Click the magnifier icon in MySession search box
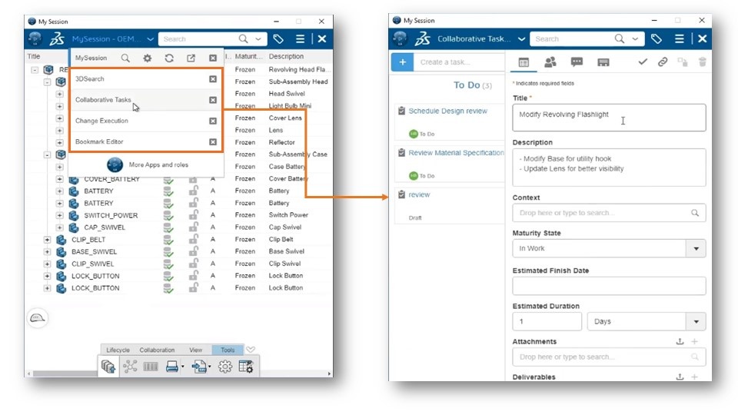Viewport: 738px width, 415px height. 243,38
